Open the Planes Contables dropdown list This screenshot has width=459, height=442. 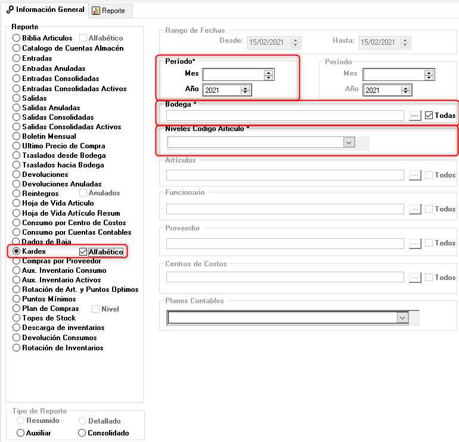click(402, 318)
